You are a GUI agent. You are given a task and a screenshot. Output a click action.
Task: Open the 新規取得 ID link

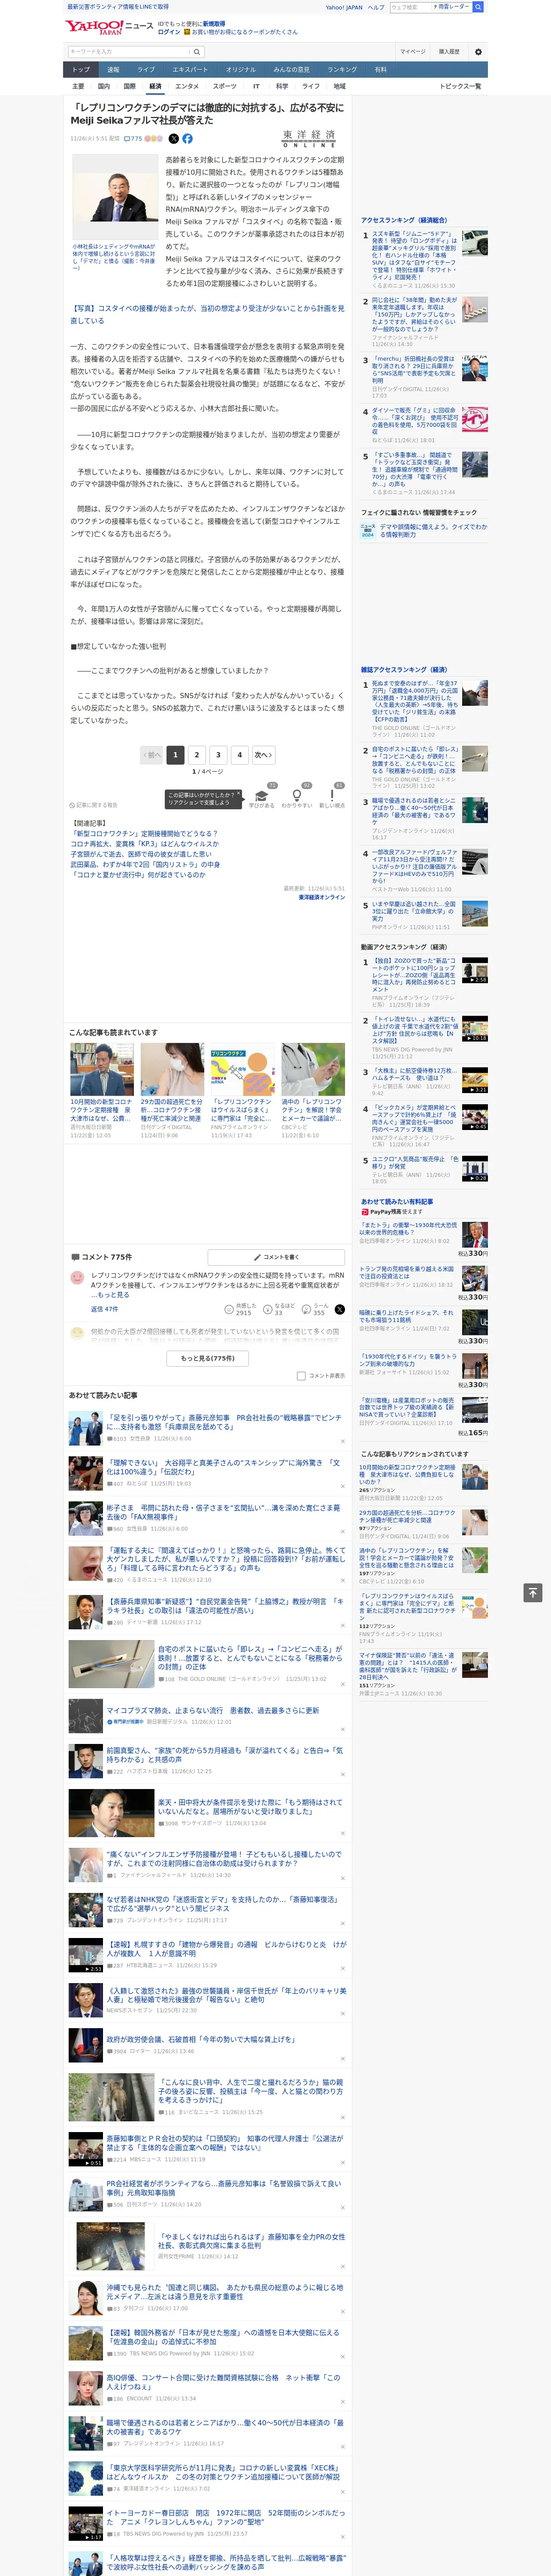[214, 23]
